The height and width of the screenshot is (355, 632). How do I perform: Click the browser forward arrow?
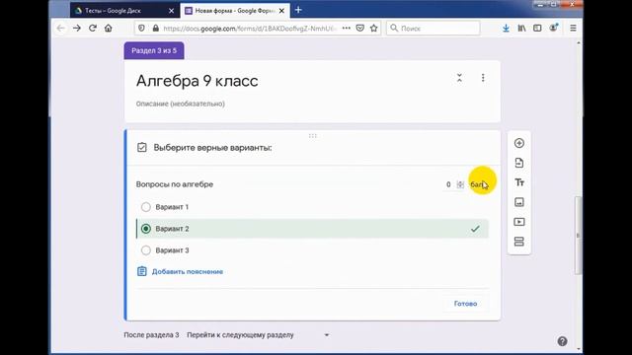coord(77,29)
